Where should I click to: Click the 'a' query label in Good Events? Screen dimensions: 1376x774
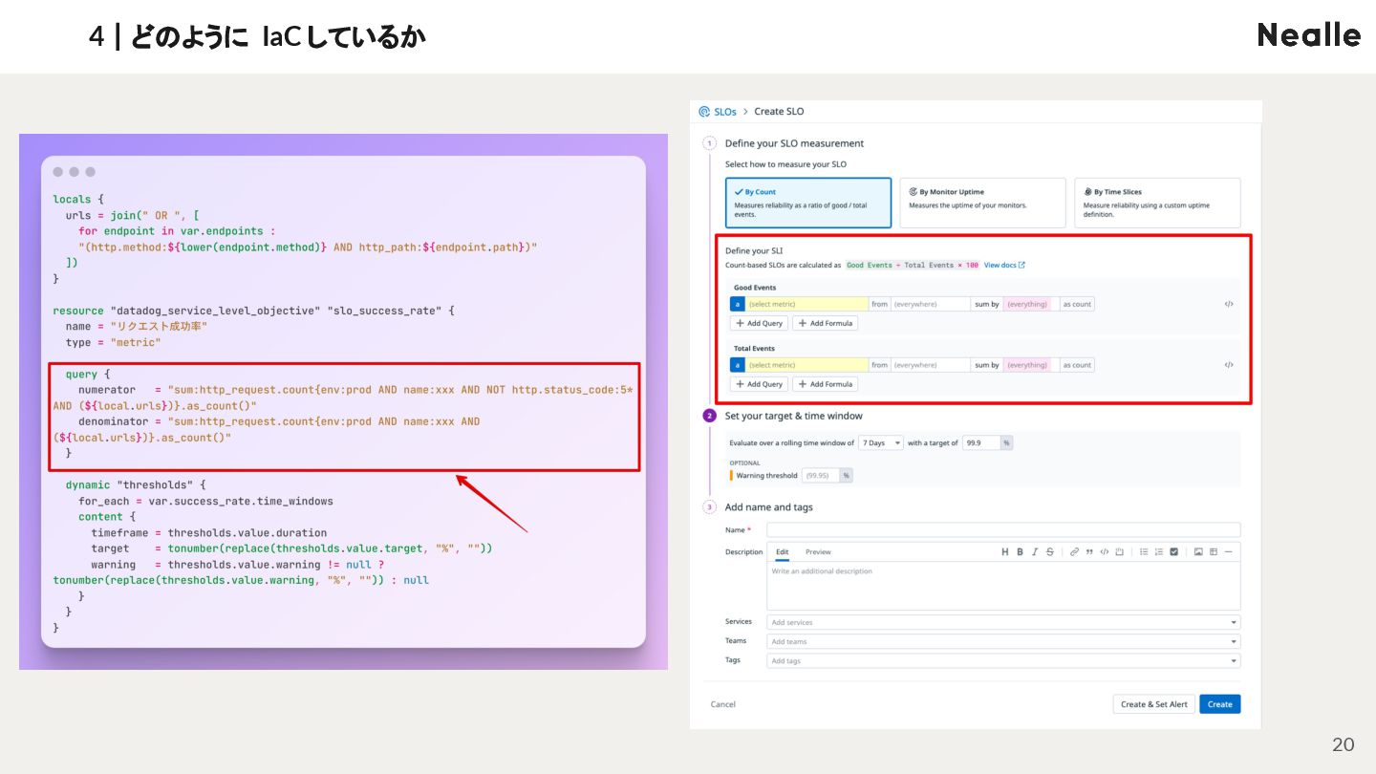click(737, 304)
